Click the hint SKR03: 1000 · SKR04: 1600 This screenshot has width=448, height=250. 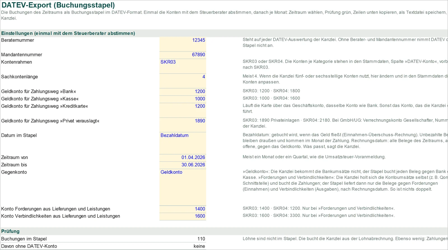(x=271, y=98)
